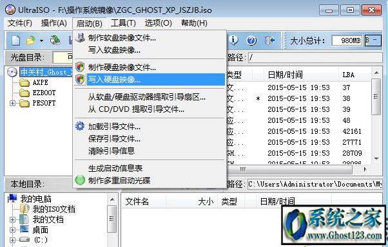Click the New file toolbar icon
The height and width of the screenshot is (247, 388).
[x=16, y=41]
